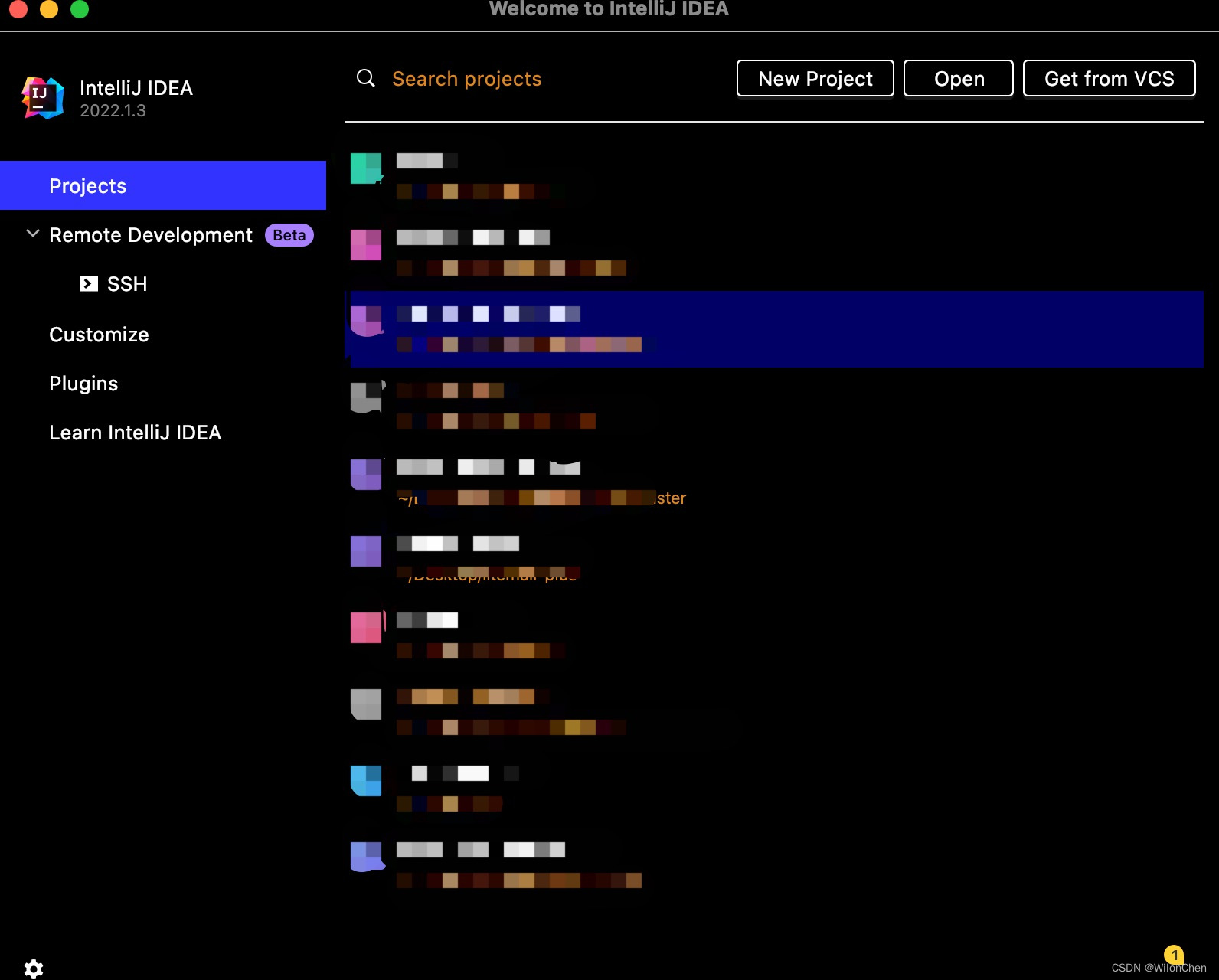Go to the Customize section

click(99, 335)
